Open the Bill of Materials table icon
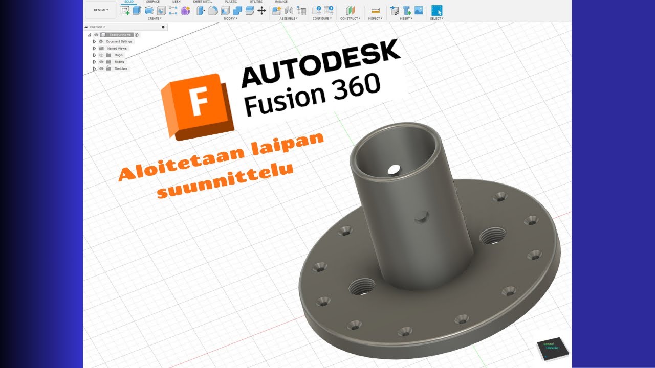The width and height of the screenshot is (655, 368). coord(301,10)
